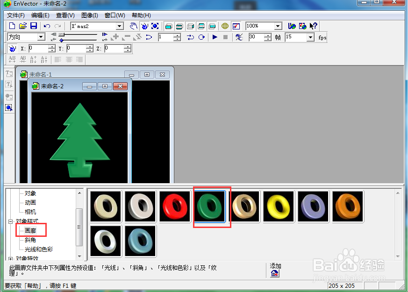The image size is (408, 292).
Task: Adjust the total frames stepper showing 30
Action: [x=268, y=37]
